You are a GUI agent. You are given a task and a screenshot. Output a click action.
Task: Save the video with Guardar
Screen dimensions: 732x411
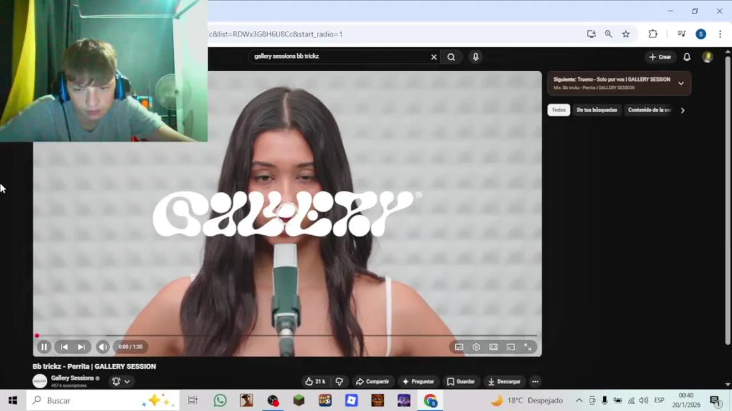point(461,381)
